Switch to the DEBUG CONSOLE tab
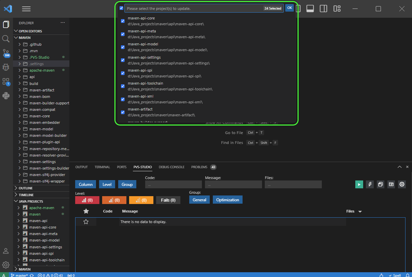Image resolution: width=412 pixels, height=277 pixels. point(171,167)
